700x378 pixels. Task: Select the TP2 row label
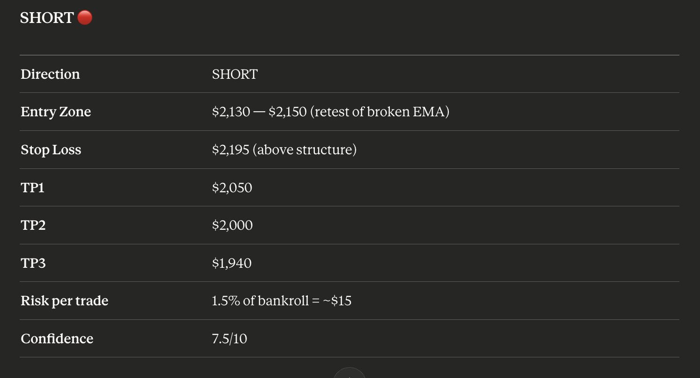pos(33,225)
